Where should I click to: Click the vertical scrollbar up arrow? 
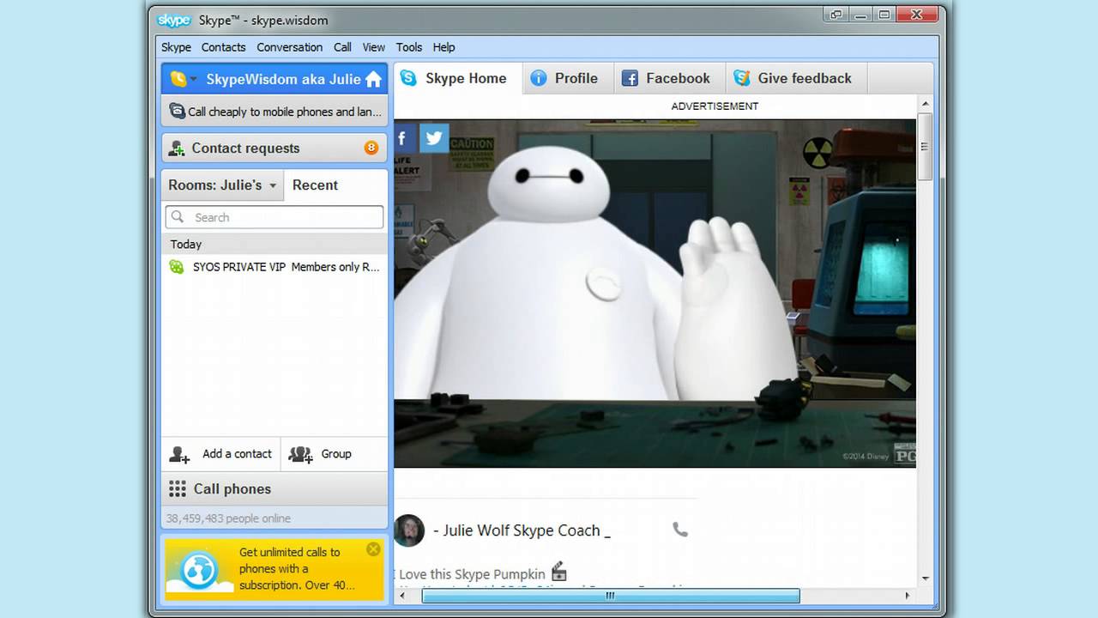tap(925, 105)
